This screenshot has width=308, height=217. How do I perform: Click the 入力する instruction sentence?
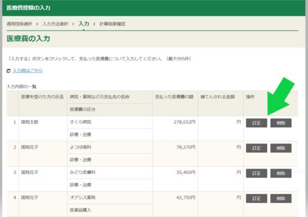100,59
